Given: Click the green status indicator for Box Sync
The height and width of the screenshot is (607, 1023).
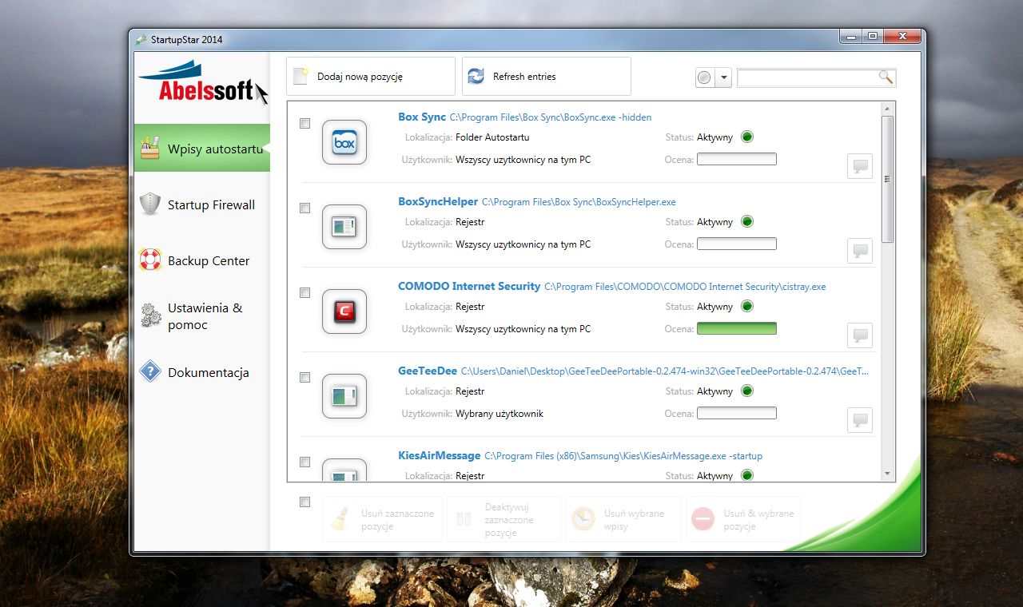Looking at the screenshot, I should [747, 137].
